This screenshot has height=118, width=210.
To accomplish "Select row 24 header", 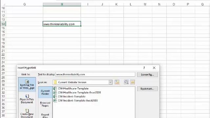I will point(3,62).
